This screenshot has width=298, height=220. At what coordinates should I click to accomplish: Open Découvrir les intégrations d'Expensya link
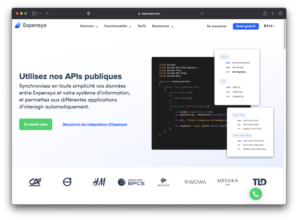[95, 124]
